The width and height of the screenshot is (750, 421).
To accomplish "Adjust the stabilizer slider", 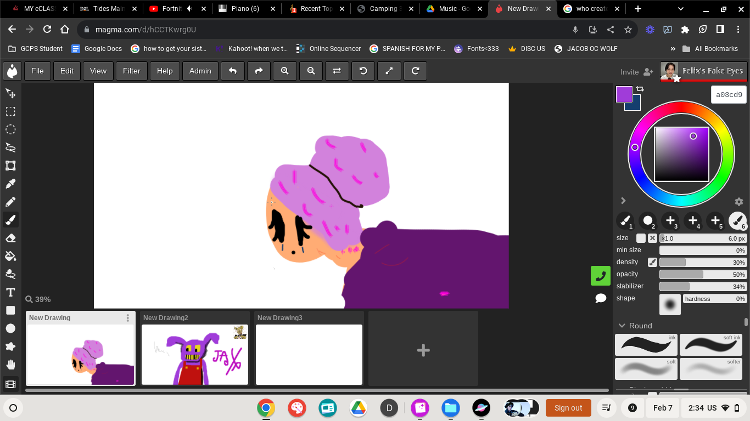I will pyautogui.click(x=703, y=286).
